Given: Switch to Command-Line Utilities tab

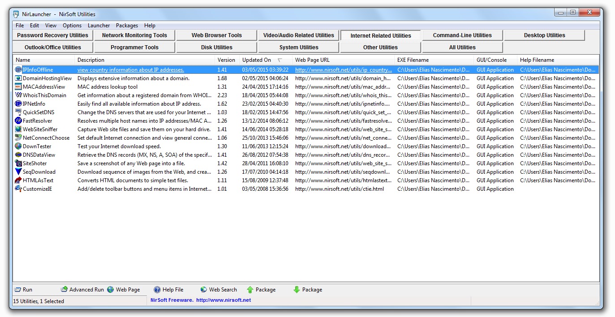Looking at the screenshot, I should coord(462,35).
